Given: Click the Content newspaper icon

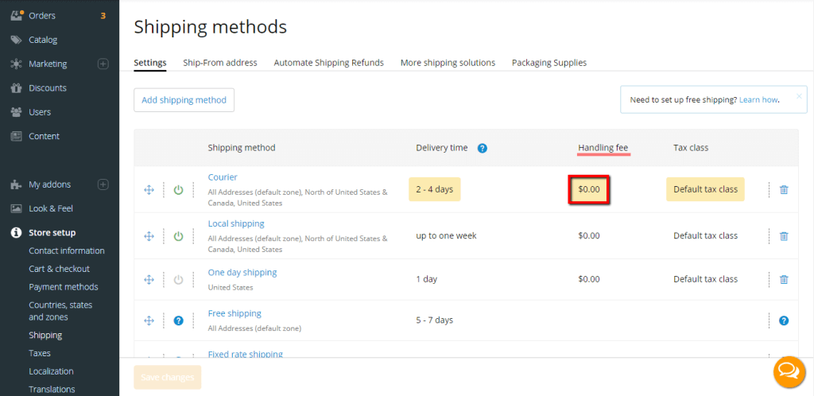Looking at the screenshot, I should (x=17, y=136).
